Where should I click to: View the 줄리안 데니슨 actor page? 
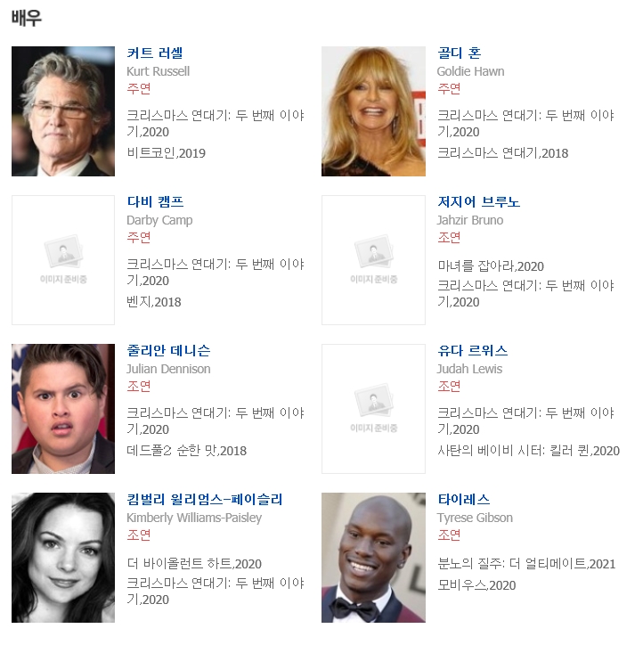pyautogui.click(x=168, y=351)
